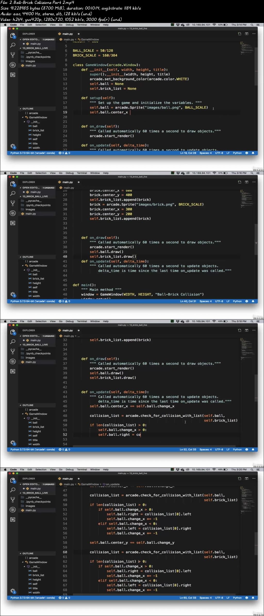The width and height of the screenshot is (264, 616).
Task: Open Search view in the 3:20 PM window
Action: [13, 490]
